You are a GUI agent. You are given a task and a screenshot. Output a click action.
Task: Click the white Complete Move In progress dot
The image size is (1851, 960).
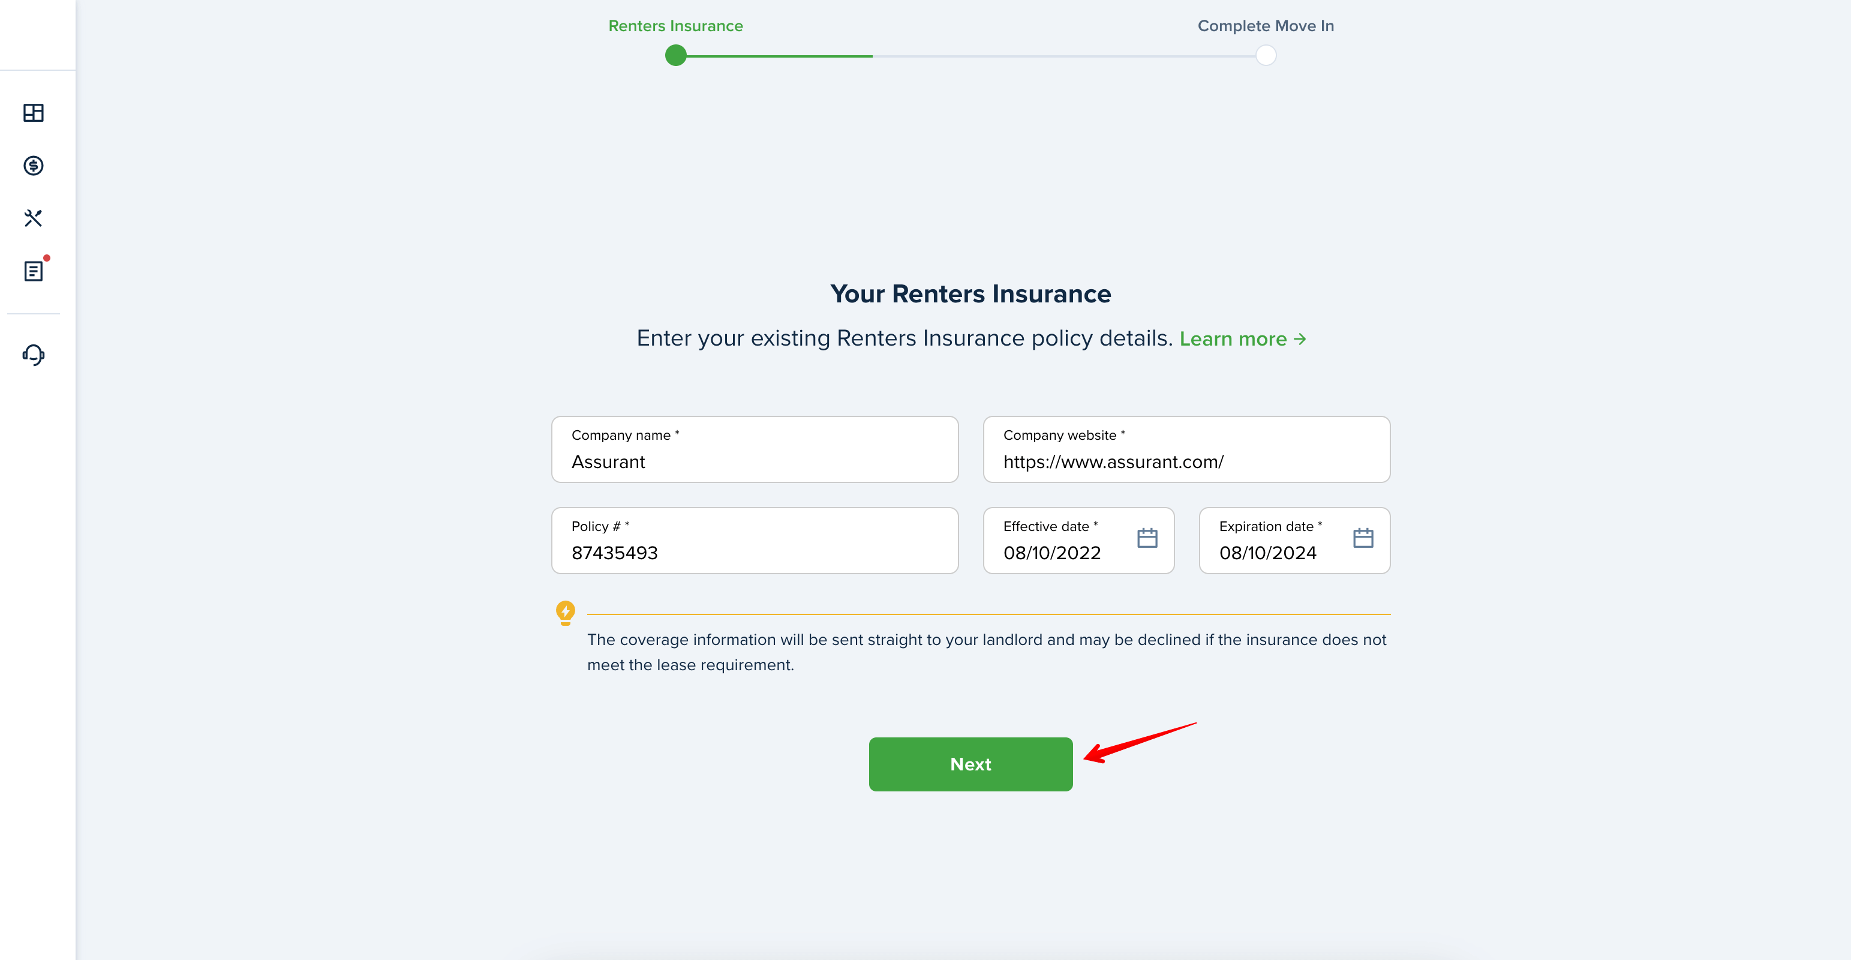pos(1266,55)
